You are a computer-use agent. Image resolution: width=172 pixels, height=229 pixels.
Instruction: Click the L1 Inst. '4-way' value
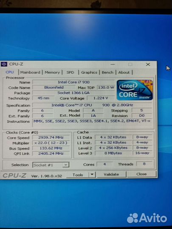point(142,142)
